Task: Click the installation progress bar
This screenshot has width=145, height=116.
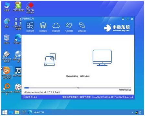Action: [x=78, y=88]
